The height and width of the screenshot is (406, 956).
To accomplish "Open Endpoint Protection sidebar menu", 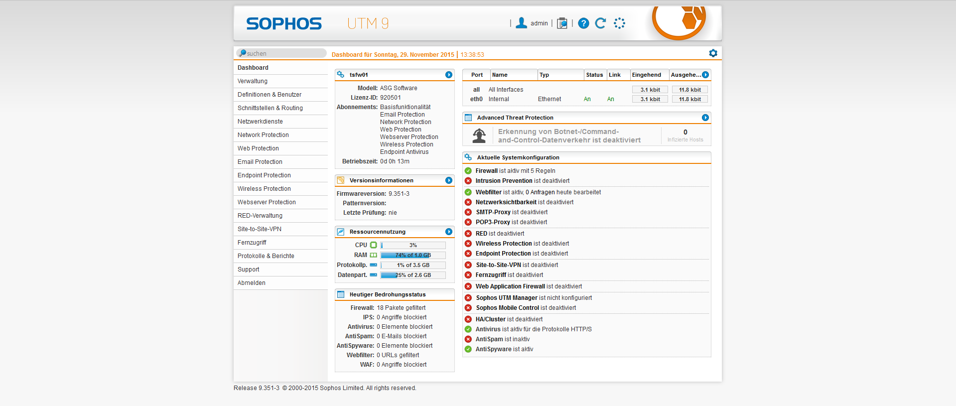I will (280, 175).
